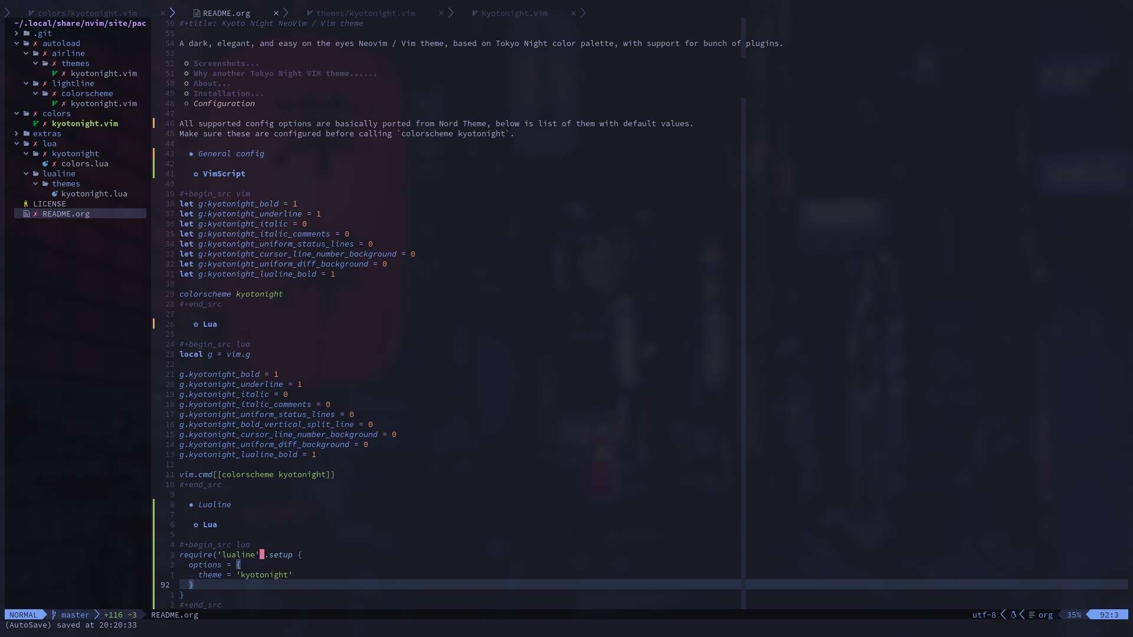The width and height of the screenshot is (1133, 637).
Task: Unfold the Screenshots heading bullet
Action: coord(186,64)
